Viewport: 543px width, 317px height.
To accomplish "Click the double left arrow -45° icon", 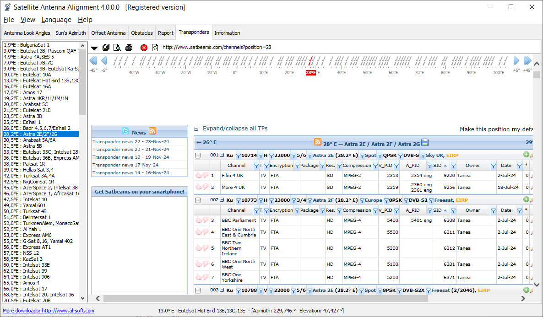I will point(93,60).
